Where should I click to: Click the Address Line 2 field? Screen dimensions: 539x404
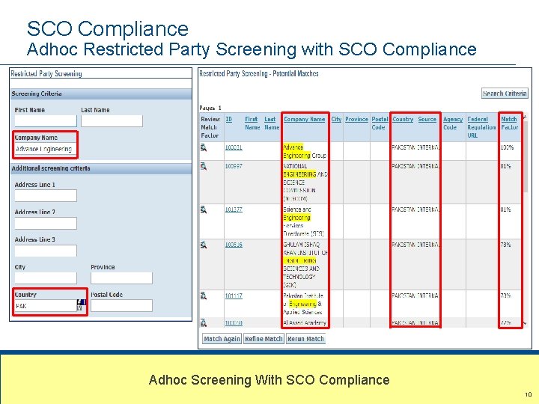pos(46,223)
